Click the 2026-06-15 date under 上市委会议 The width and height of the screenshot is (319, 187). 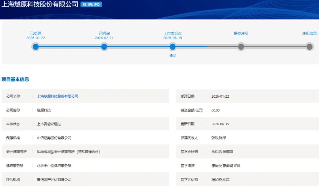tap(172, 38)
